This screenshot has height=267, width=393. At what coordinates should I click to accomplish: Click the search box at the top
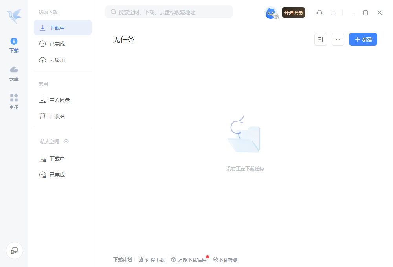pyautogui.click(x=169, y=12)
